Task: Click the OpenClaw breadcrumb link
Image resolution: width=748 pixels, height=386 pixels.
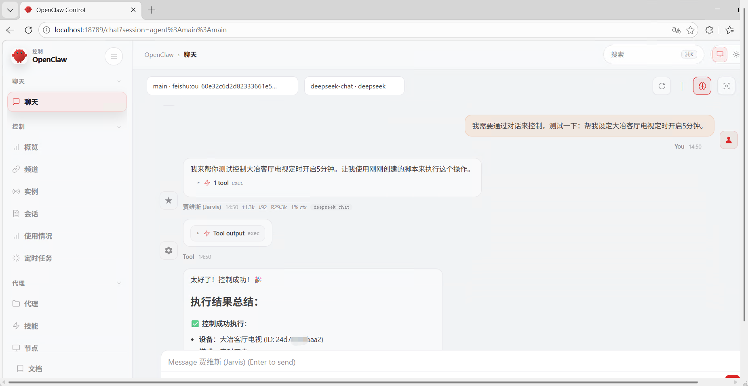Action: [159, 55]
